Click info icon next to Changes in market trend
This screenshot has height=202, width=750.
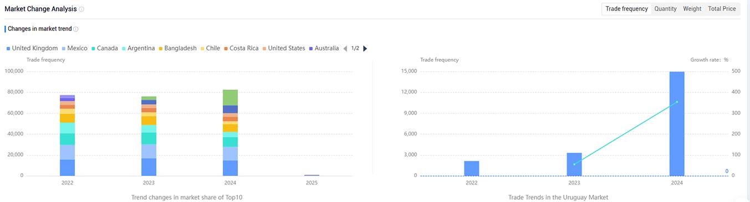click(76, 29)
